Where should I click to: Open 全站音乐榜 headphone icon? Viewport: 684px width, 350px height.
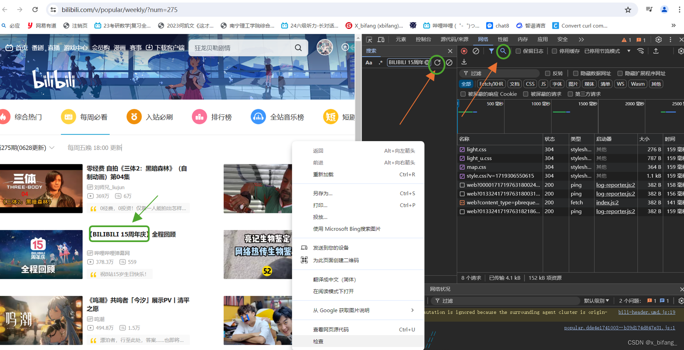(258, 117)
